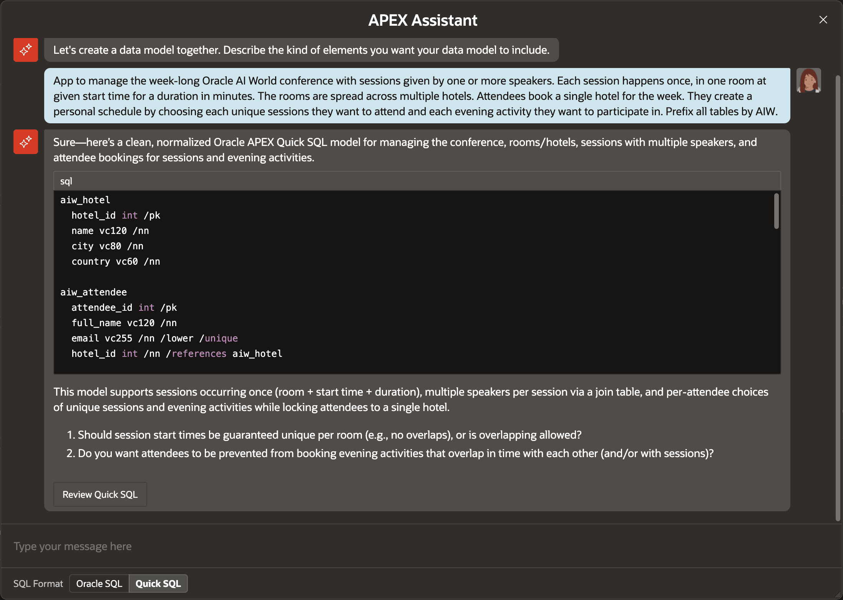Click the chat conversation's vertical scrollbar
This screenshot has width=843, height=600.
[x=838, y=298]
